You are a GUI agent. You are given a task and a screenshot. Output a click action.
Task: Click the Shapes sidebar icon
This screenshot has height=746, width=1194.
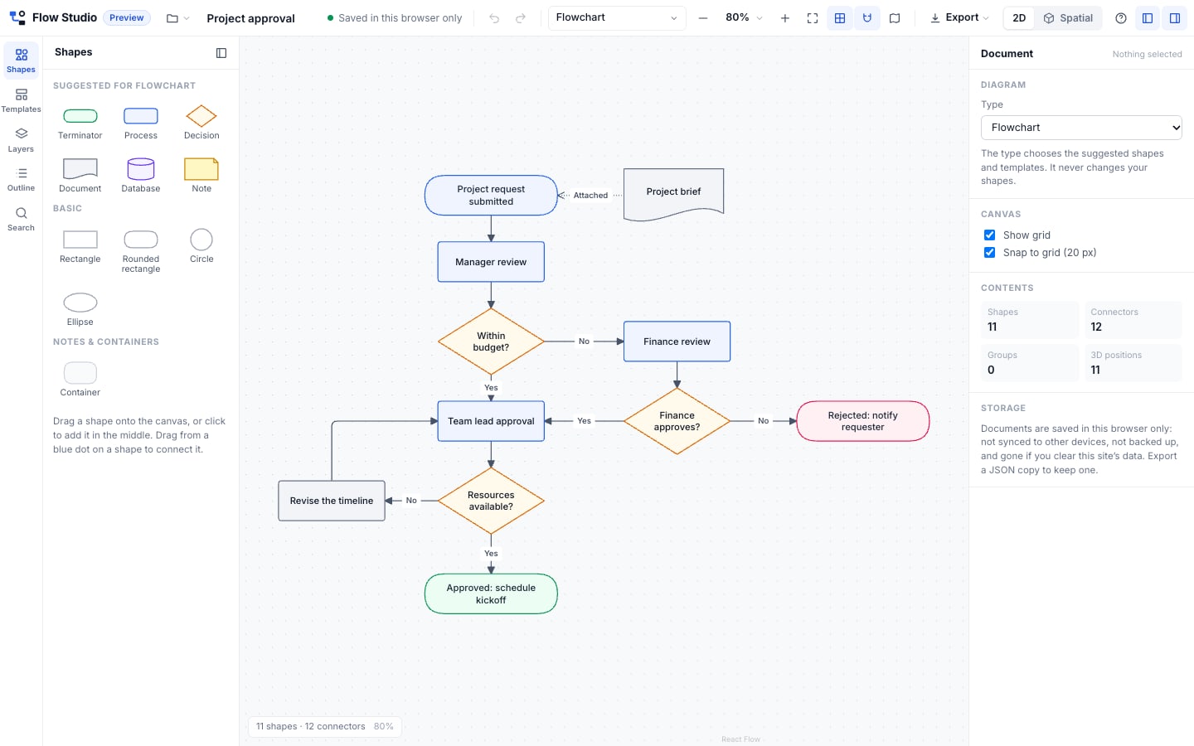21,61
